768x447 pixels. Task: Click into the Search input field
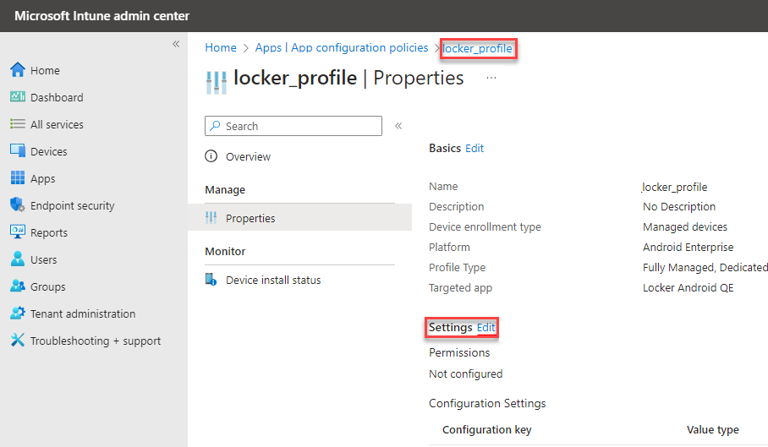pyautogui.click(x=293, y=126)
